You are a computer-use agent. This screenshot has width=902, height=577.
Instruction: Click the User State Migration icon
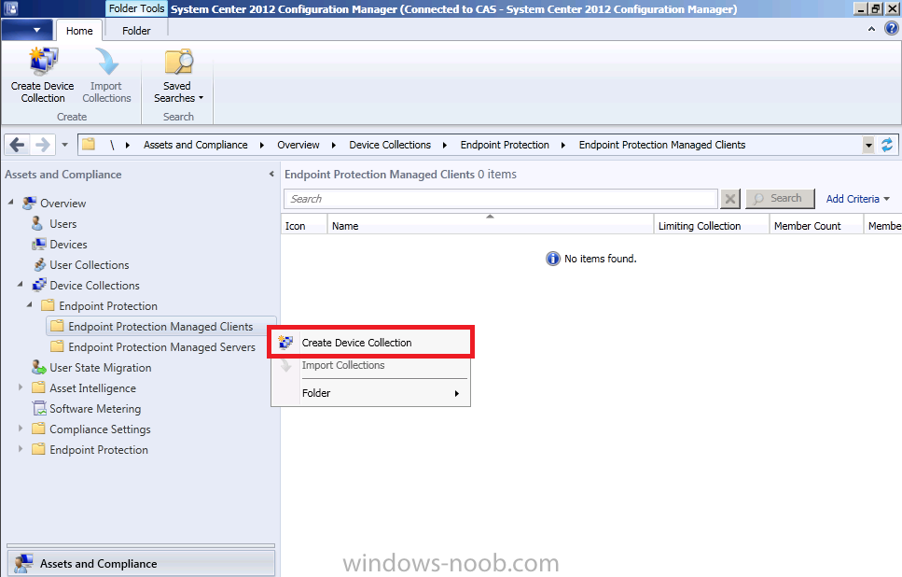coord(38,367)
